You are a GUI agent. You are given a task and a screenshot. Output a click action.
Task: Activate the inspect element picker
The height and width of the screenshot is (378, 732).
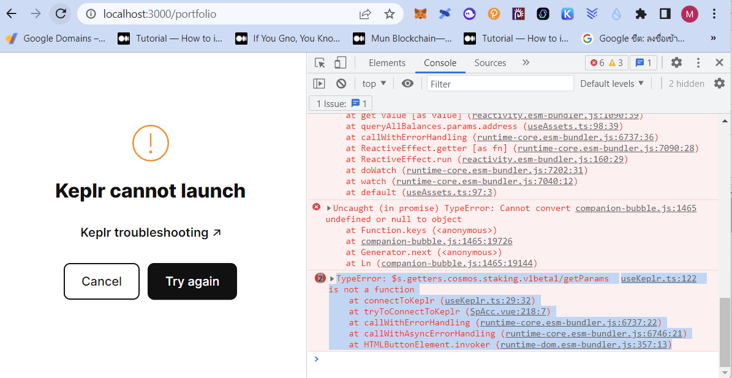[320, 63]
